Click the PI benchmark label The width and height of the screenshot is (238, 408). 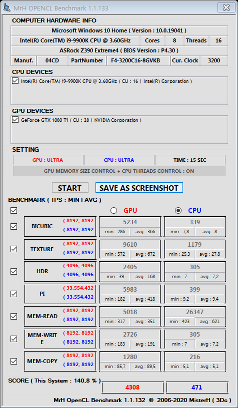click(x=42, y=294)
